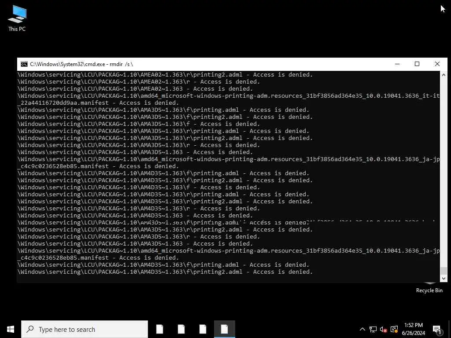Open the network status tray icon
Viewport: 451px width, 338px height.
(x=373, y=329)
